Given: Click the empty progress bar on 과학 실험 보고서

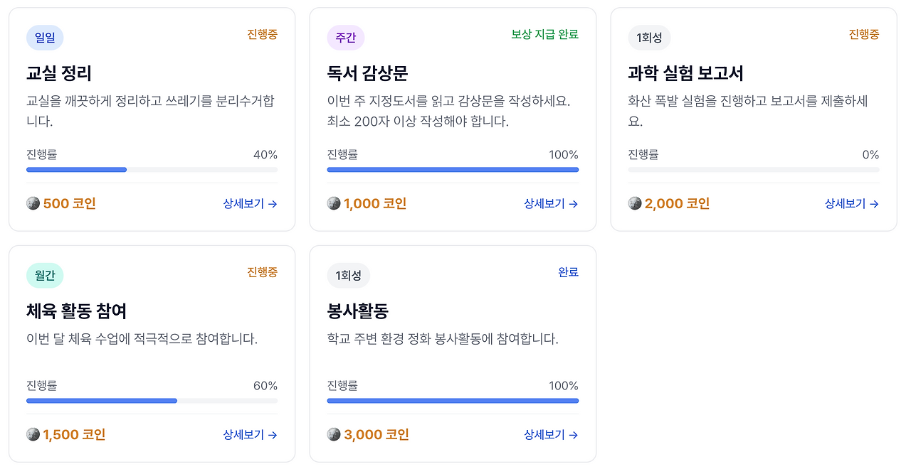Looking at the screenshot, I should [x=753, y=170].
